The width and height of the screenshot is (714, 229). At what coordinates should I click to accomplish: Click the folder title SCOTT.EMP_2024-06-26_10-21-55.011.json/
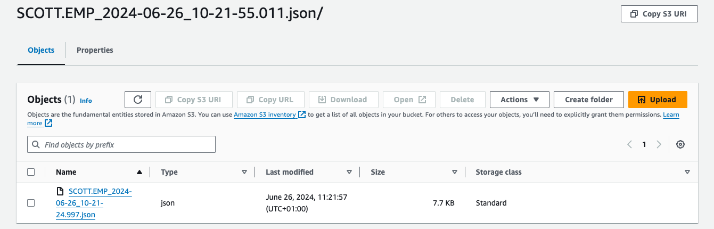(x=170, y=14)
